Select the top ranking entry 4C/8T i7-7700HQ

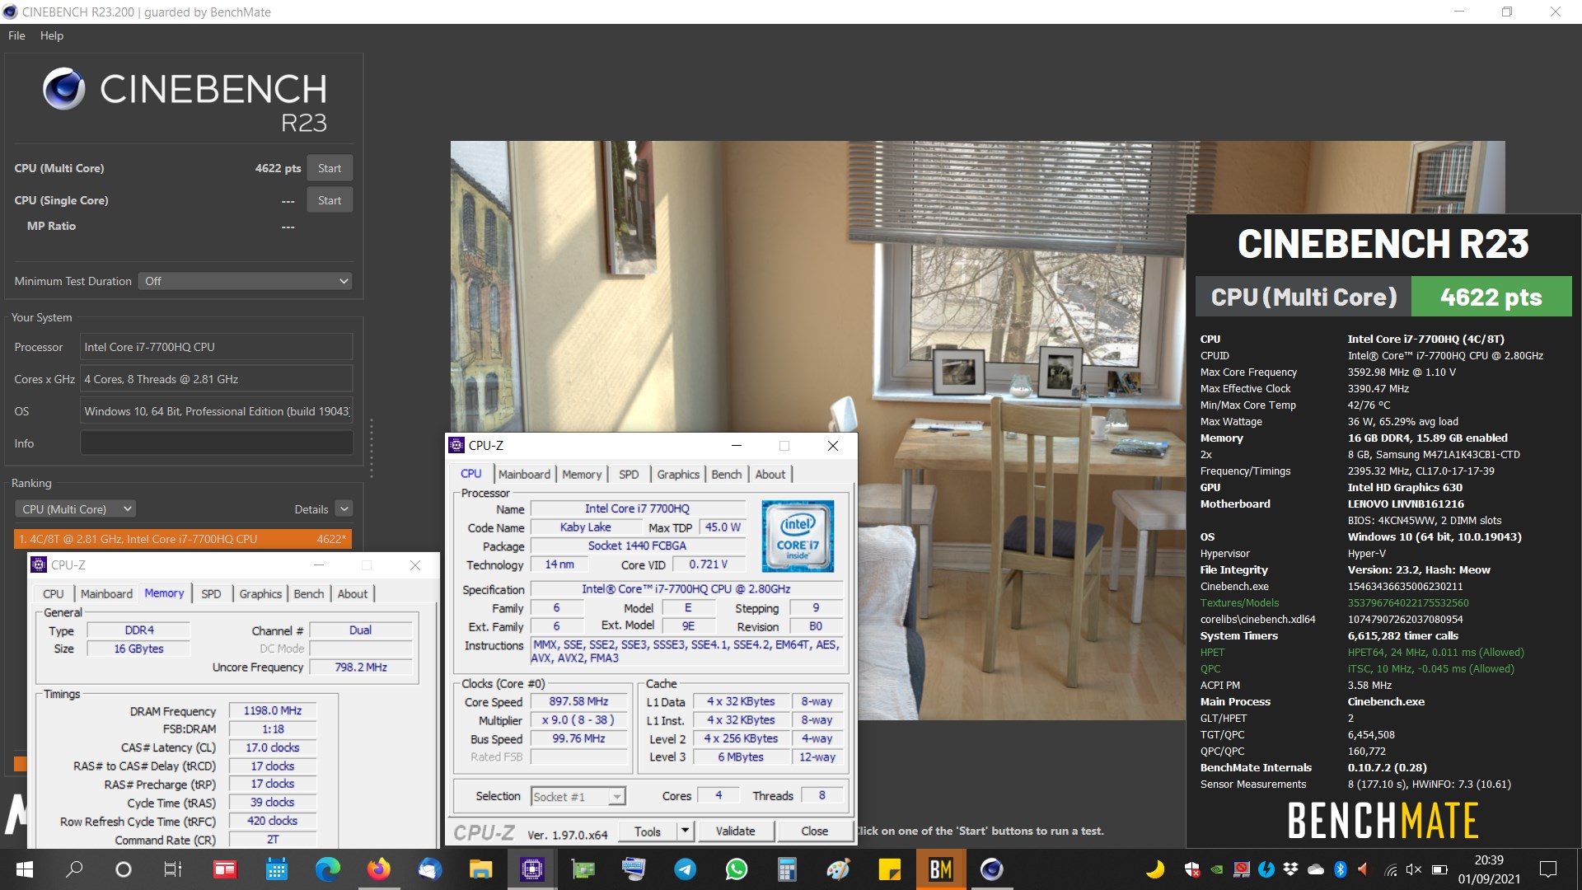[x=183, y=539]
